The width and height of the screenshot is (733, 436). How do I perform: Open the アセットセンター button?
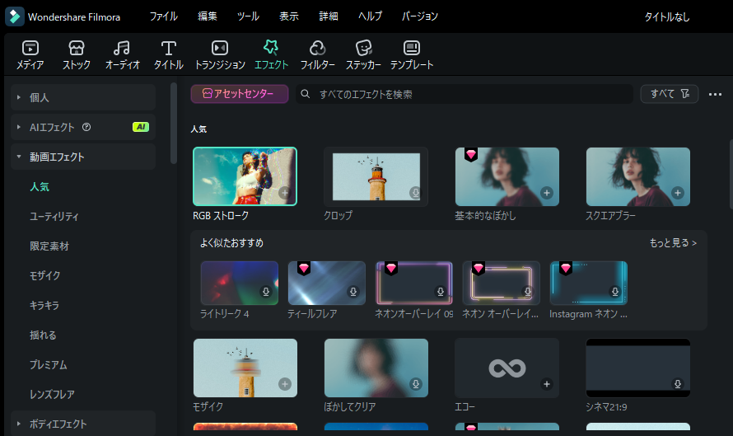(x=240, y=94)
